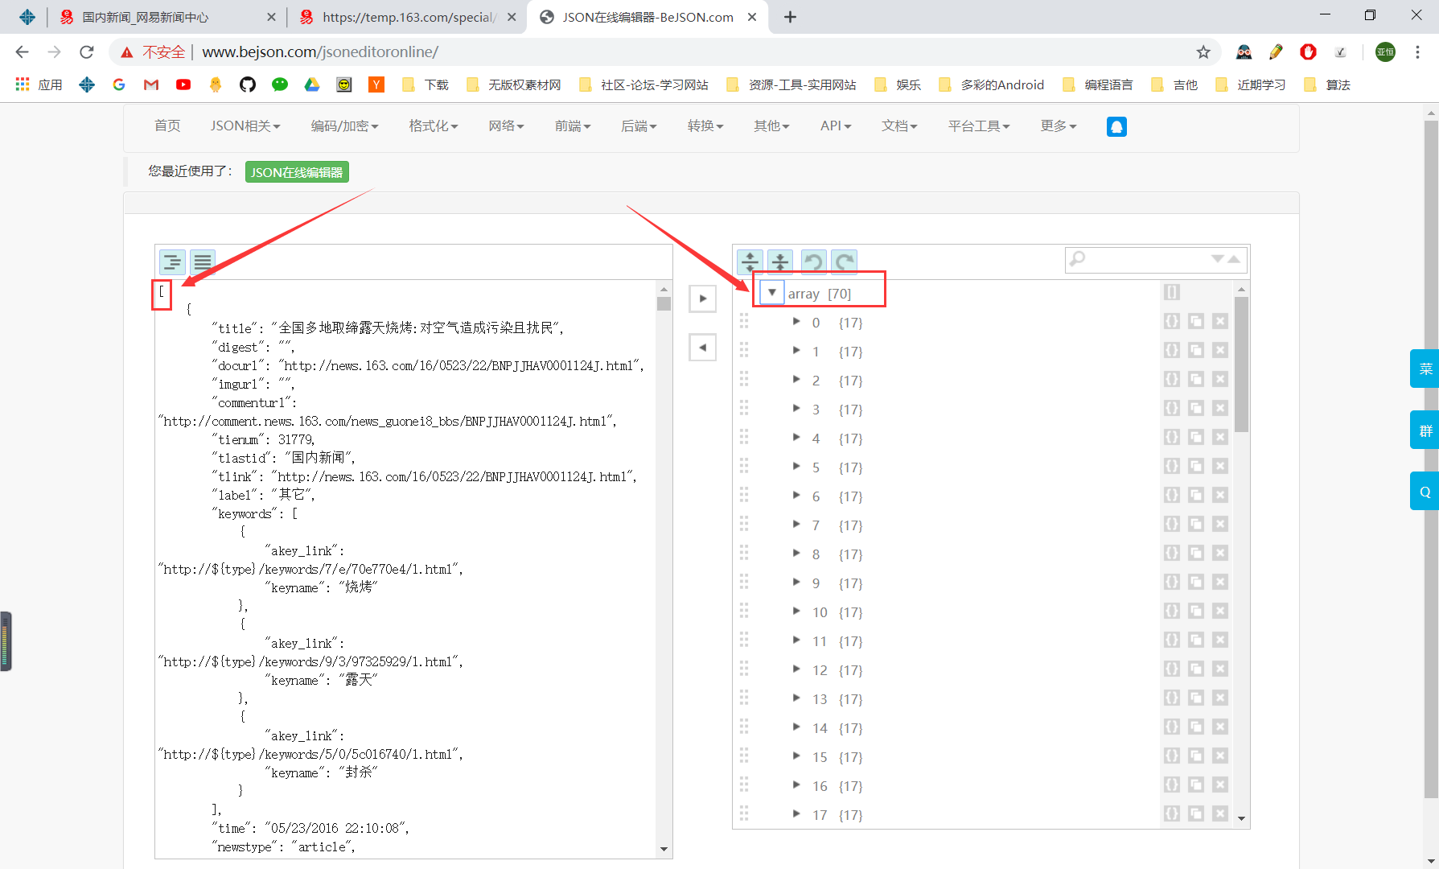The height and width of the screenshot is (869, 1439).
Task: Open the 网络 dropdown menu
Action: coord(506,126)
